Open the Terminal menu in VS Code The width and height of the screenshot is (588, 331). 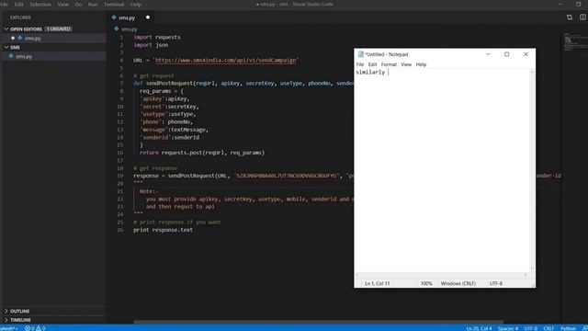(114, 5)
